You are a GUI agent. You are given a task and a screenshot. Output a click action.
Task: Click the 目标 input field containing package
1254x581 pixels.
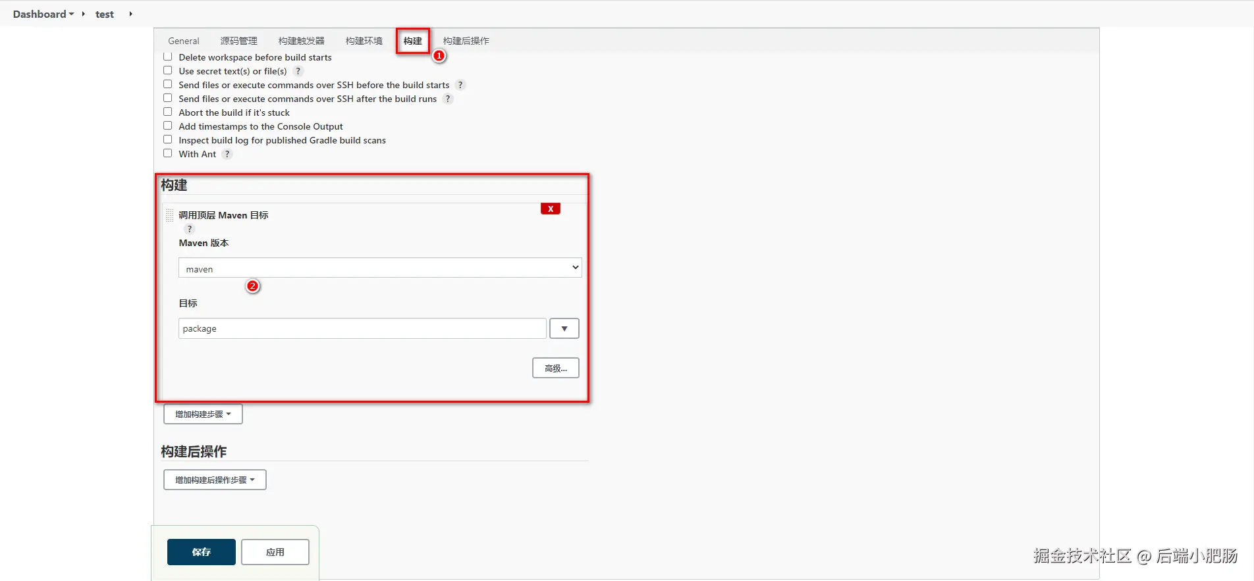362,328
